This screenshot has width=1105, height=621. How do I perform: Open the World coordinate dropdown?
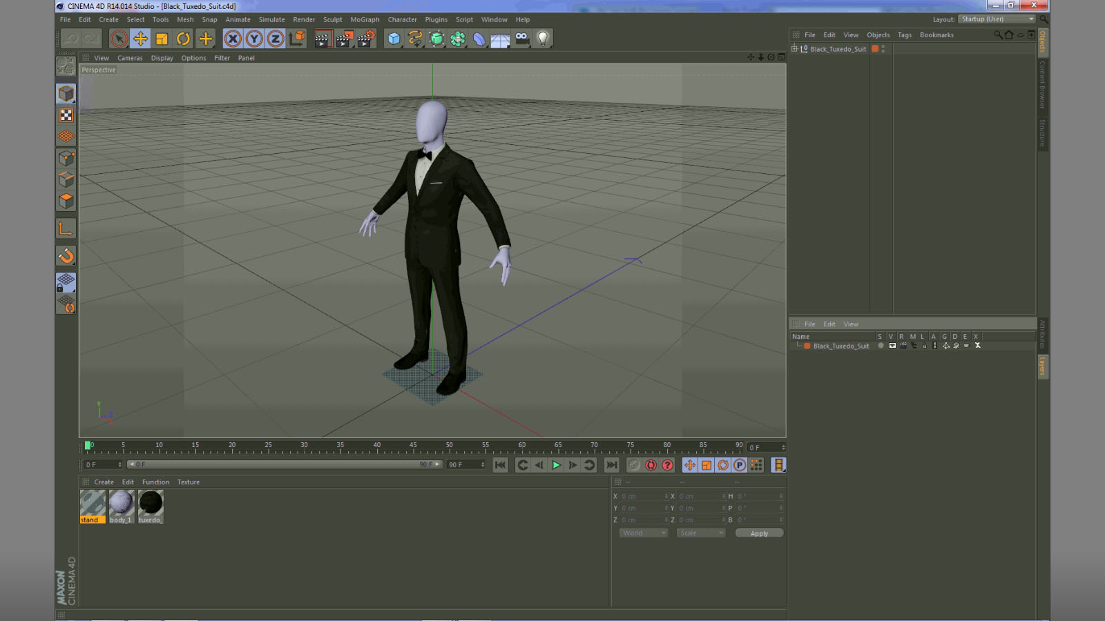tap(644, 533)
